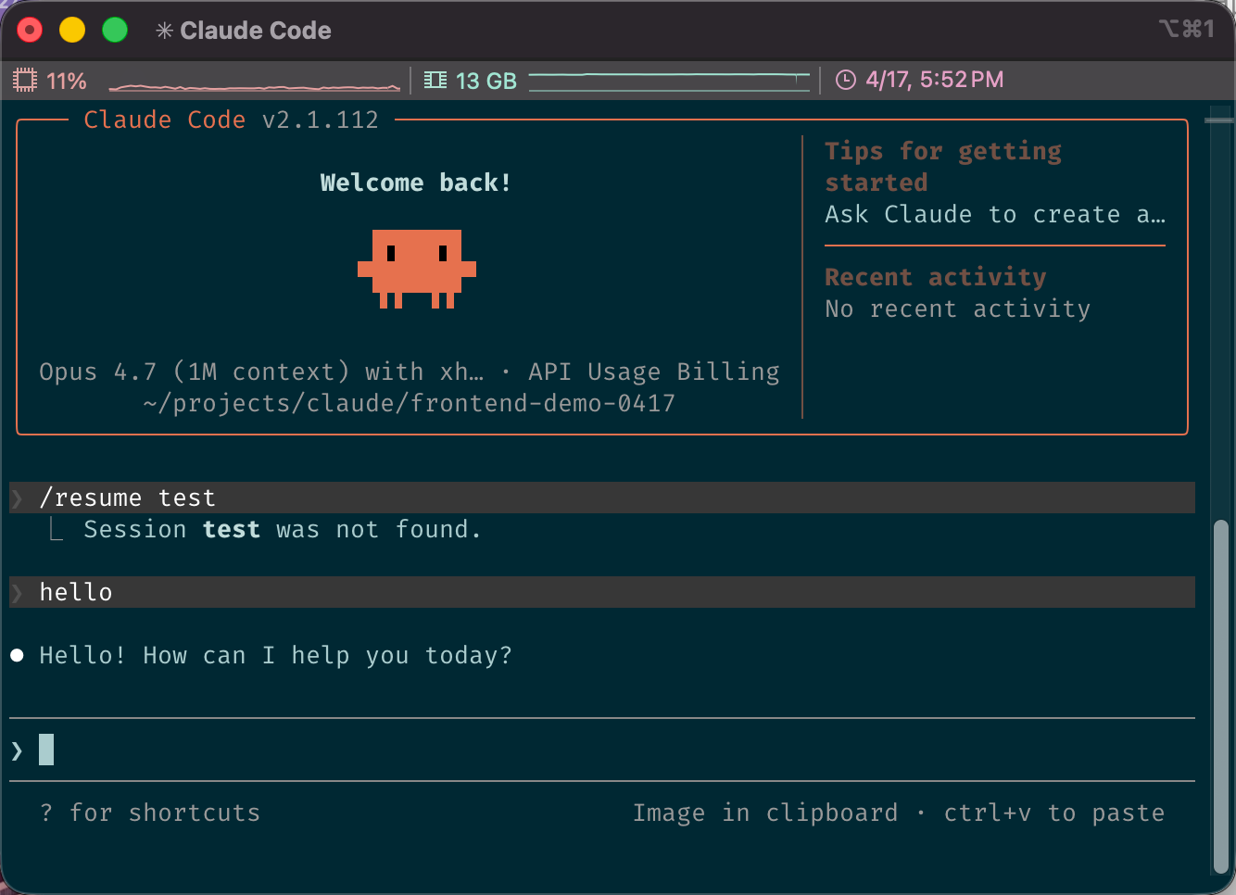The image size is (1236, 895).
Task: Click the 'Opus 4.7 (1M context)' model text
Action: [195, 372]
